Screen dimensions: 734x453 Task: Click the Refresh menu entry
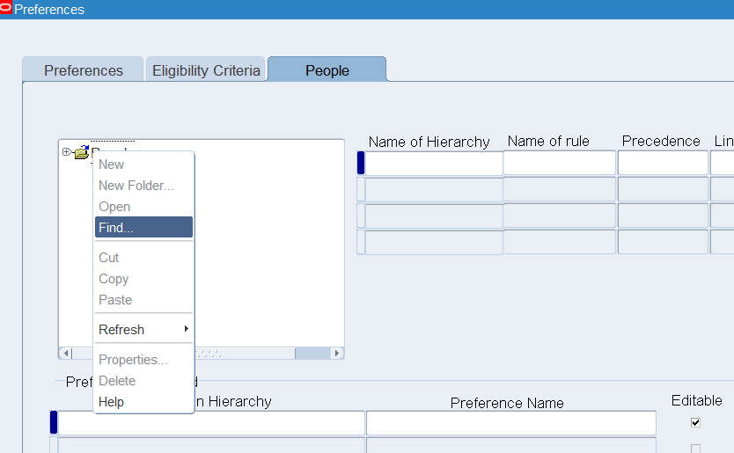121,330
